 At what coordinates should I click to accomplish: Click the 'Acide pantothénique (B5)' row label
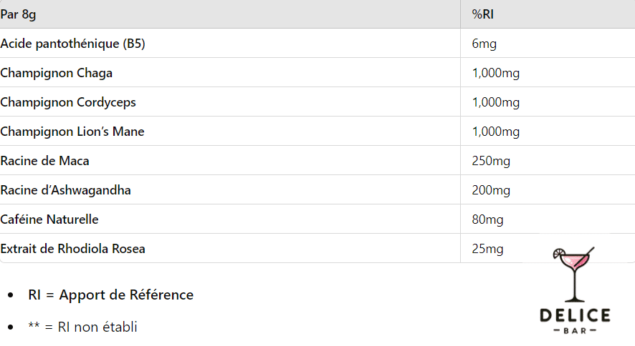(x=73, y=44)
